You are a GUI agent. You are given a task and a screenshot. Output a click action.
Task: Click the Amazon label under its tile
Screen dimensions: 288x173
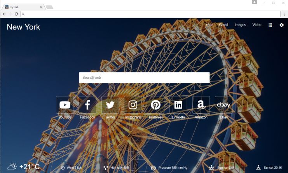click(201, 117)
